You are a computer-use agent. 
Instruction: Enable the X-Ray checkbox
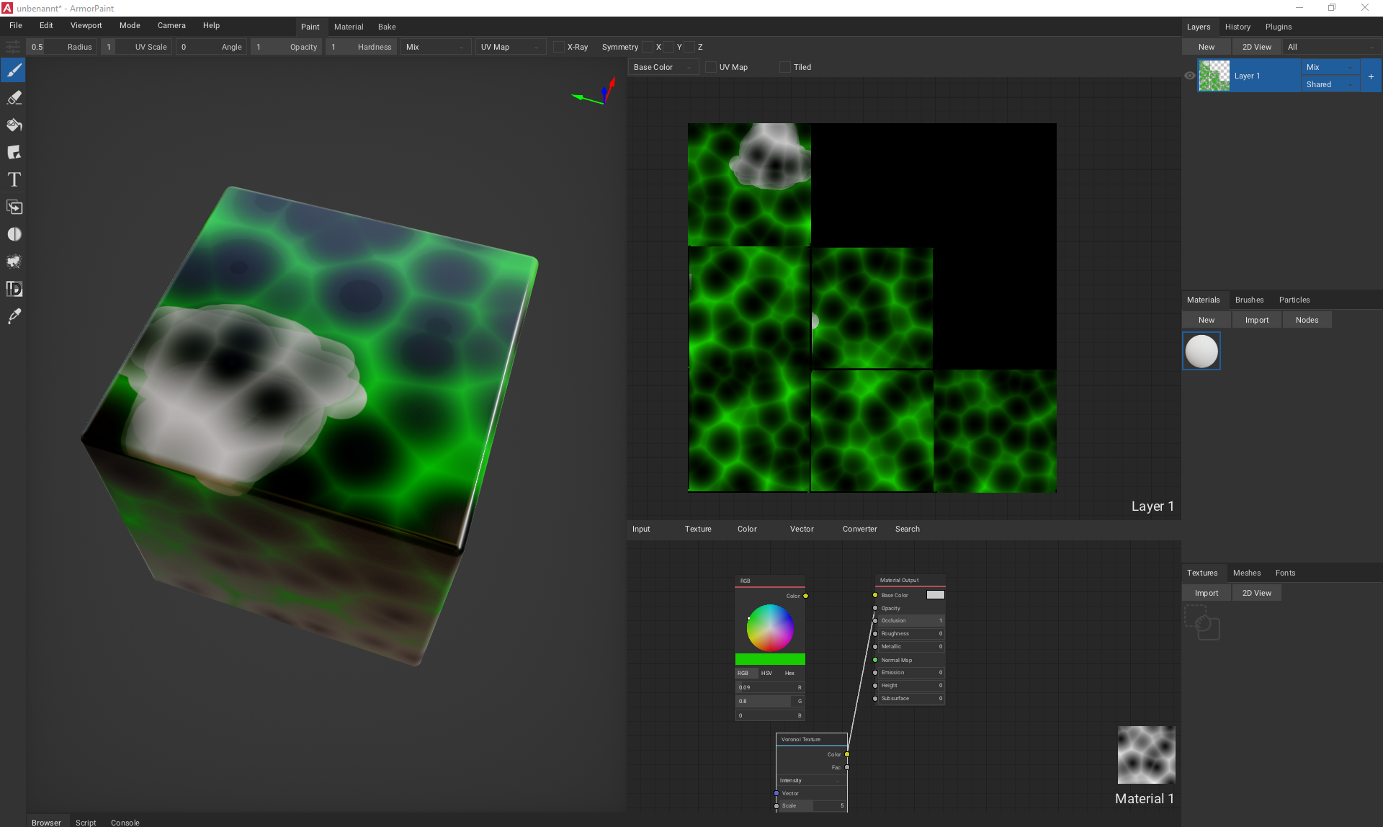coord(558,47)
